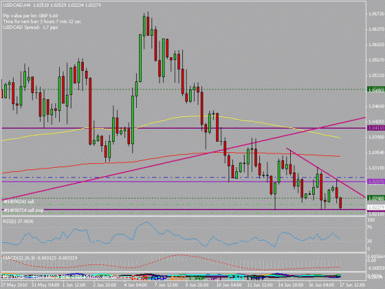Click the '1 Jun 12:00' time axis label
The height and width of the screenshot is (289, 385).
click(74, 285)
